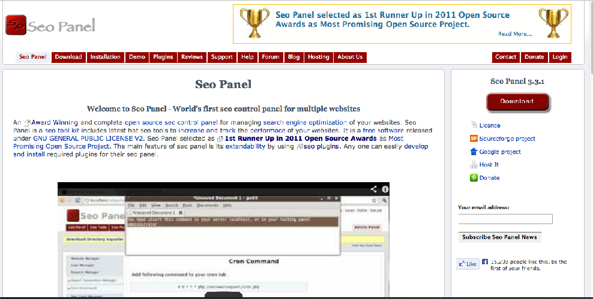Follow 1st Runner Up in 2011 link
593x299 pixels.
click(x=301, y=138)
